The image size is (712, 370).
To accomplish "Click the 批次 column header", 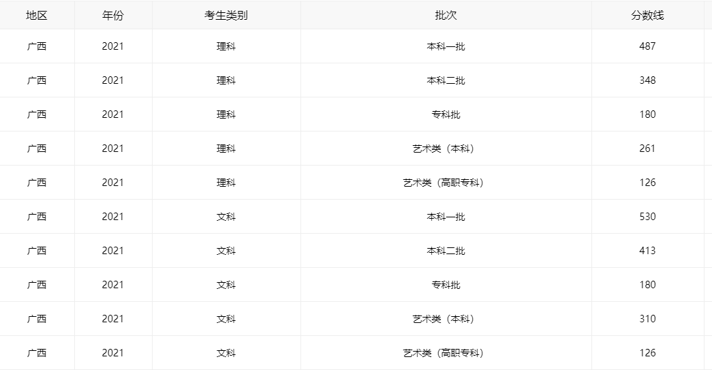I will [446, 16].
